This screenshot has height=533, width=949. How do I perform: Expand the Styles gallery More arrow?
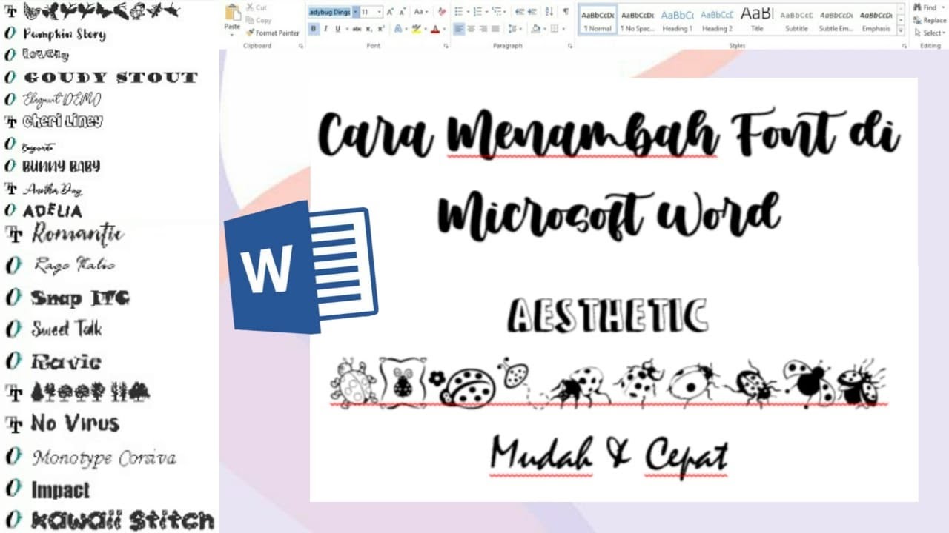tap(901, 31)
